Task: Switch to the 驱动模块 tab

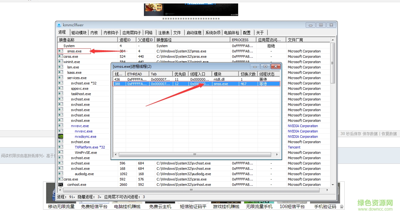Action: click(79, 32)
